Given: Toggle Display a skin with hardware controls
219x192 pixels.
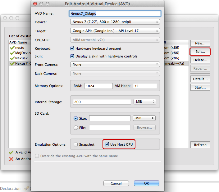Looking at the screenshot, I should click(x=72, y=56).
